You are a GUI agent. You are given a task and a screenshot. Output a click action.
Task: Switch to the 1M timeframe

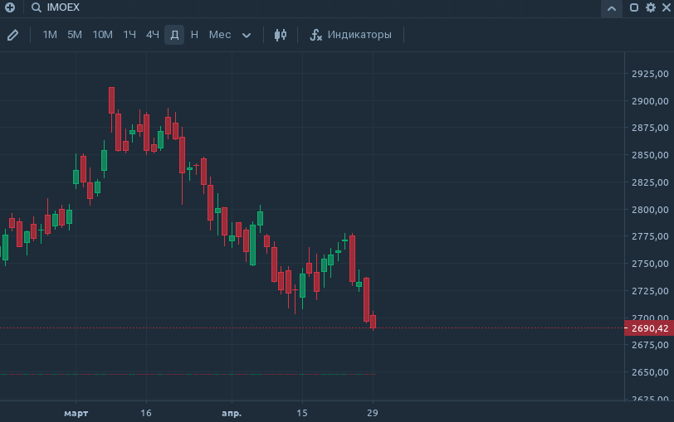click(50, 35)
